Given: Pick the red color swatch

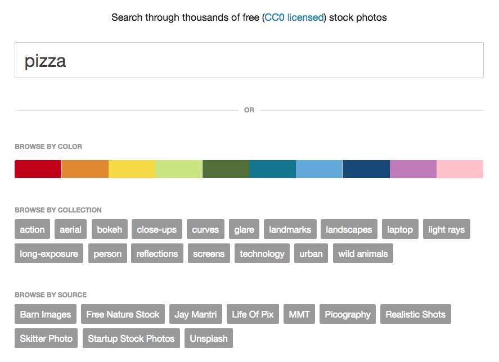Looking at the screenshot, I should coord(38,169).
